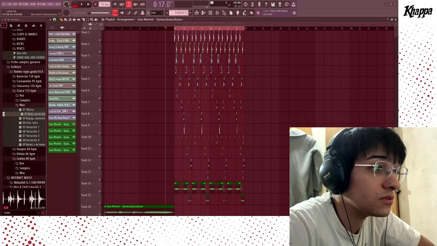Click the cut scissors icon

click(x=252, y=4)
